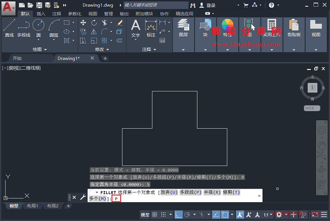This screenshot has width=330, height=221.
Task: Open the WCS coordinate system dropdown
Action: (312, 108)
